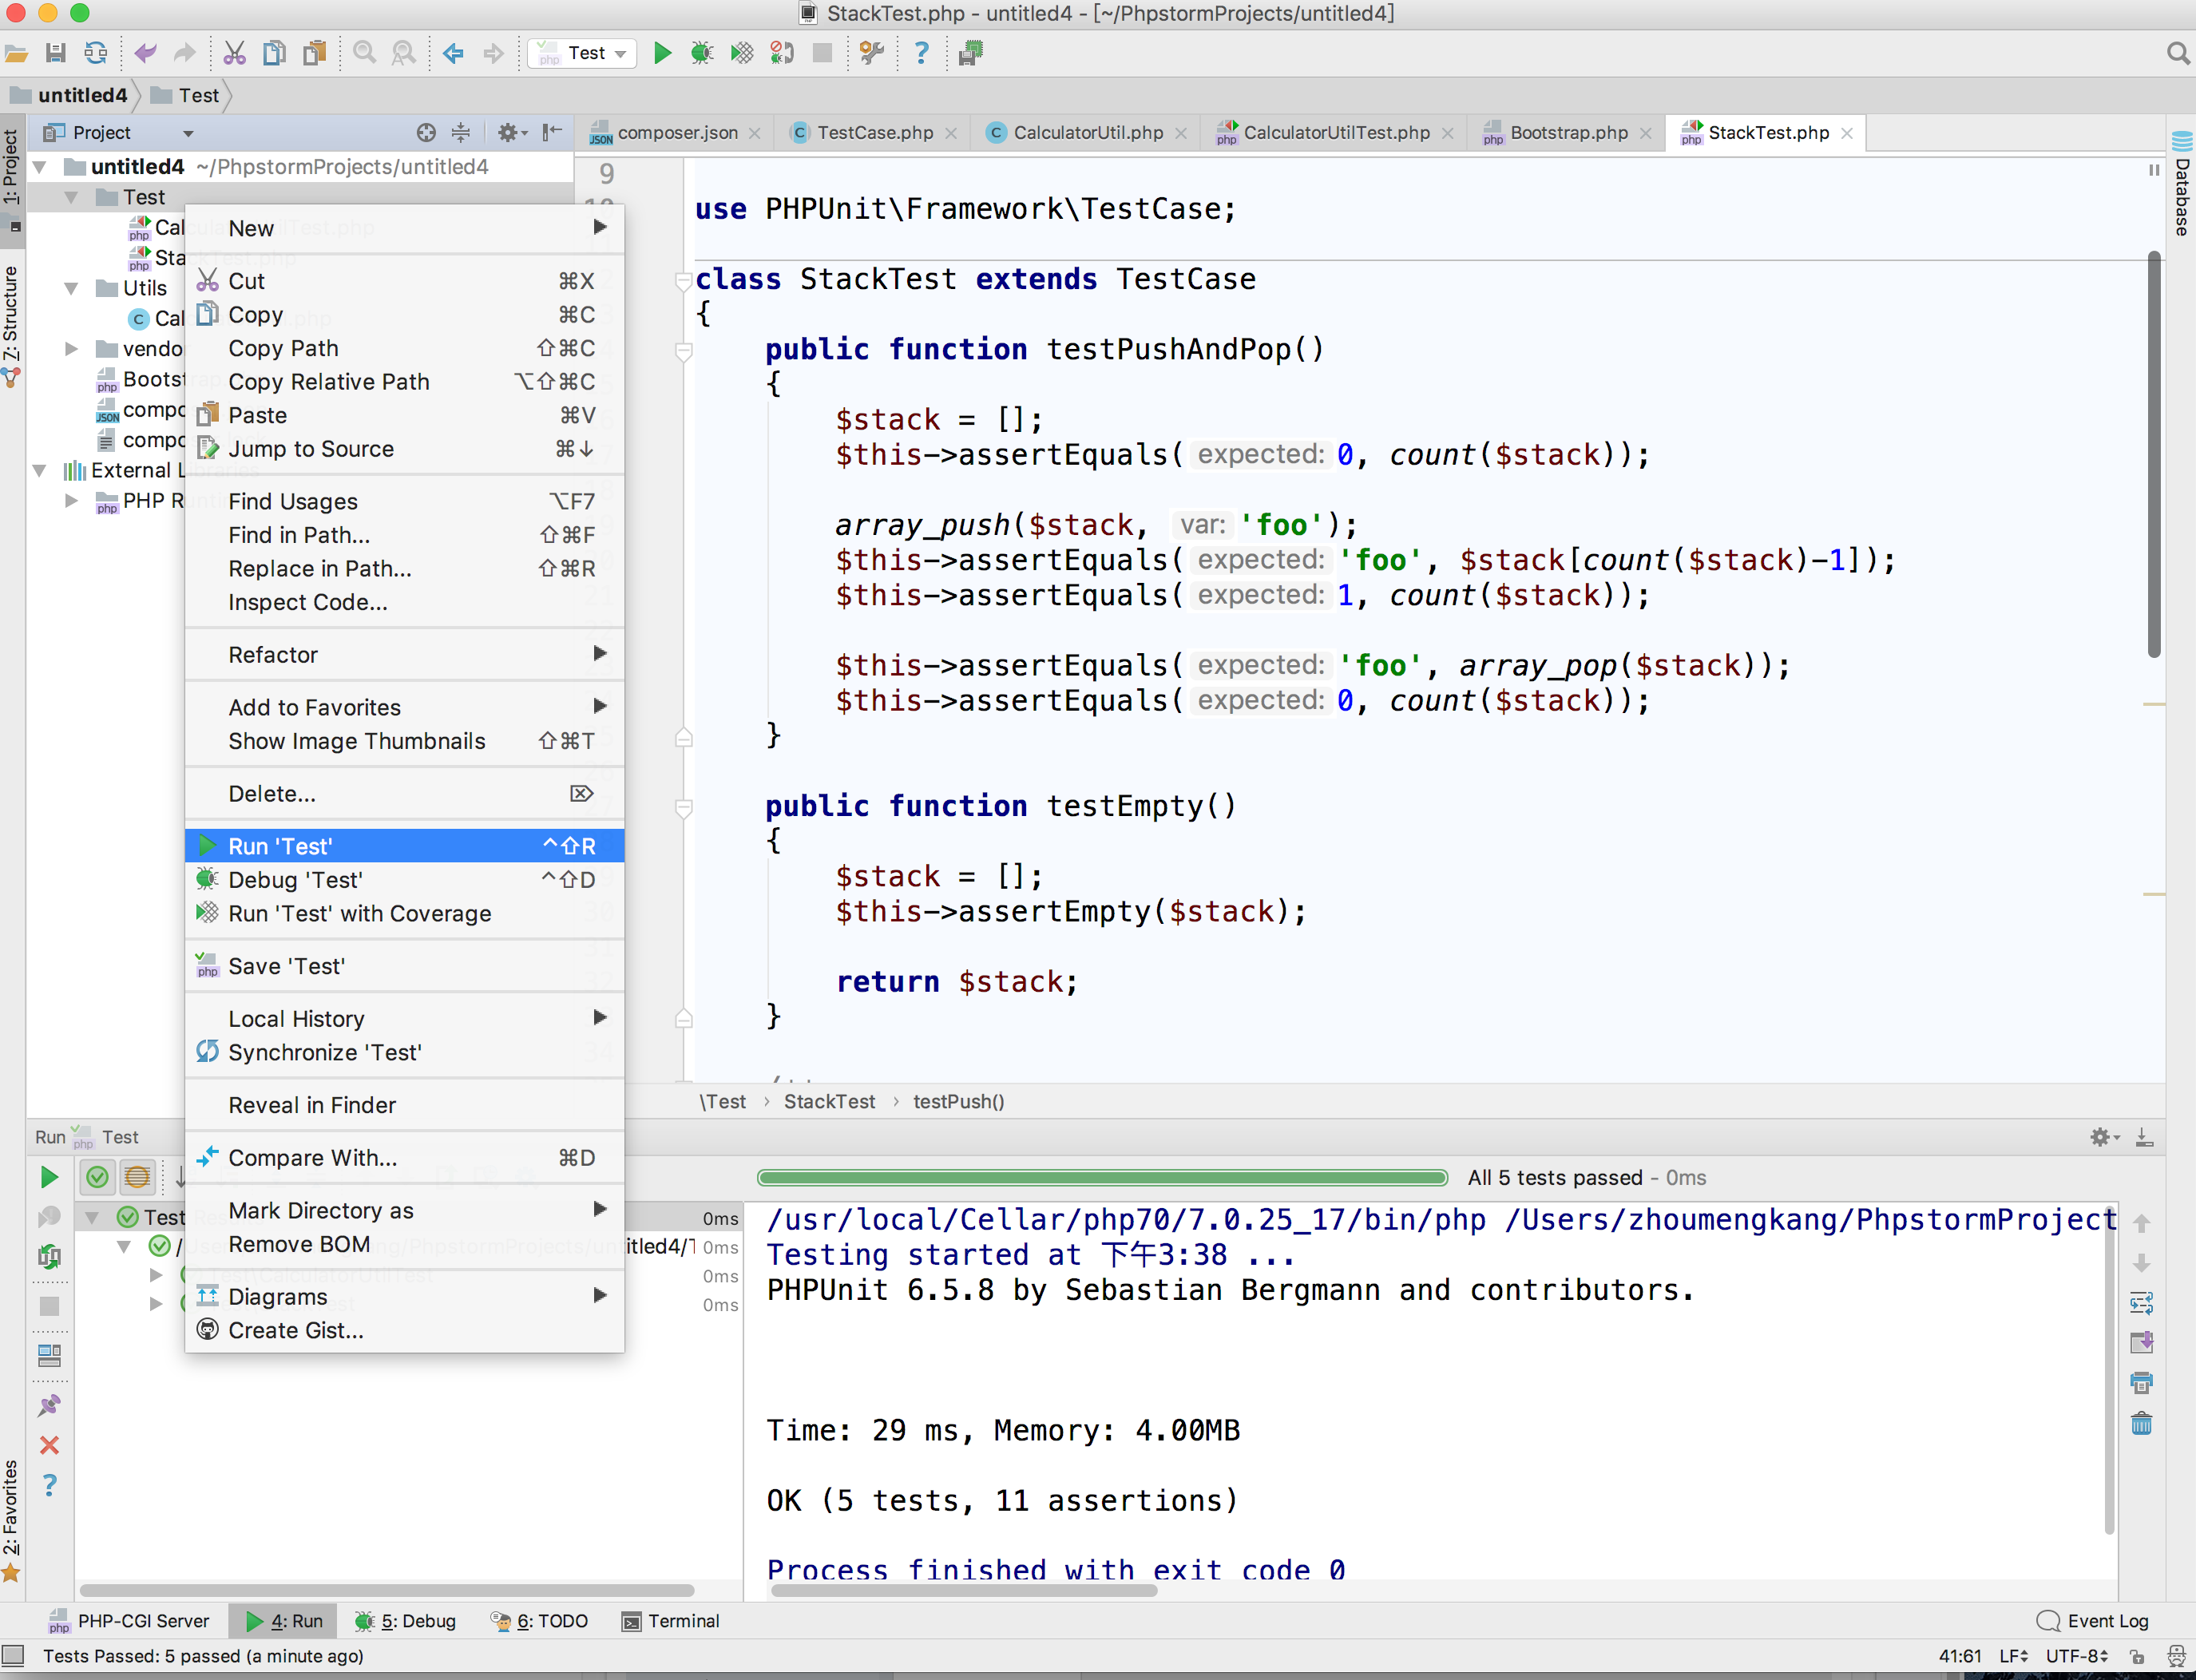Toggle the 2: Favorites side tool window
The height and width of the screenshot is (1680, 2196).
11,1520
